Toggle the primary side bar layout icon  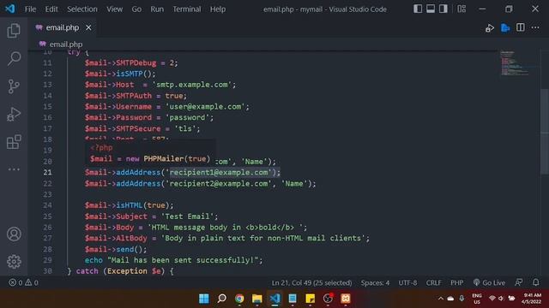418,9
